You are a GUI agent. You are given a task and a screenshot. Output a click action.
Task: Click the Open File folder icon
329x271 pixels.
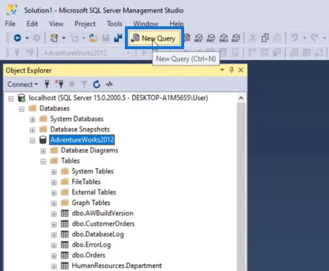tap(93, 38)
